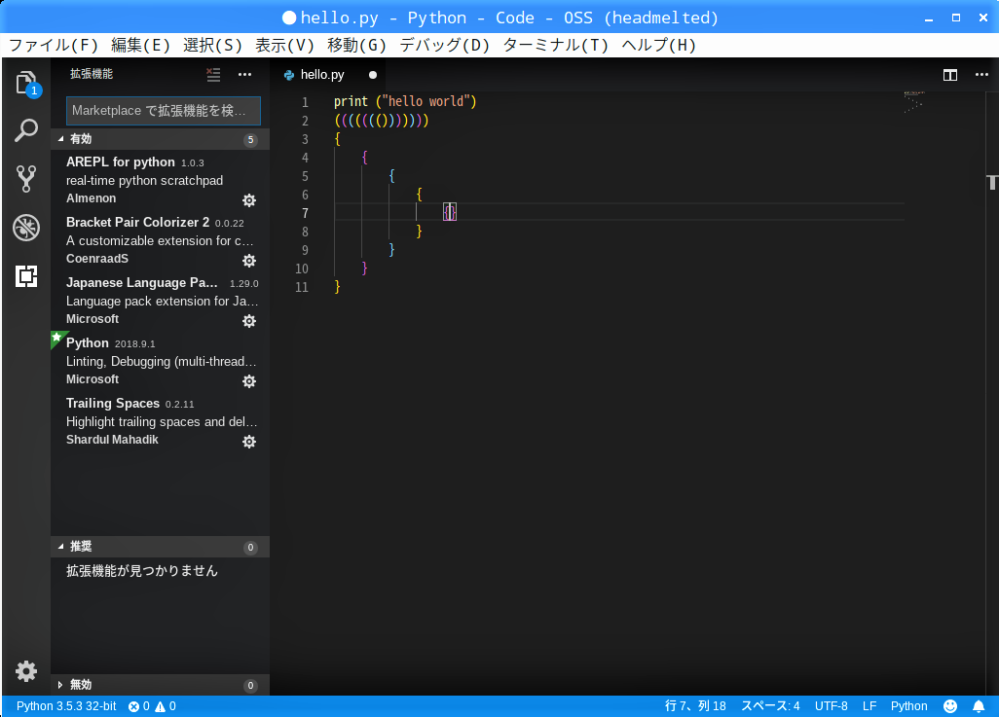Open Trailing Spaces extension details
Image resolution: width=999 pixels, height=717 pixels.
[x=160, y=421]
